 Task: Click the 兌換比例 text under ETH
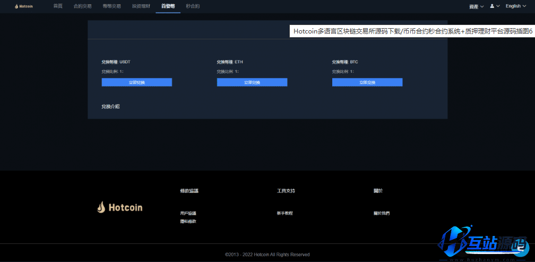[x=228, y=71]
